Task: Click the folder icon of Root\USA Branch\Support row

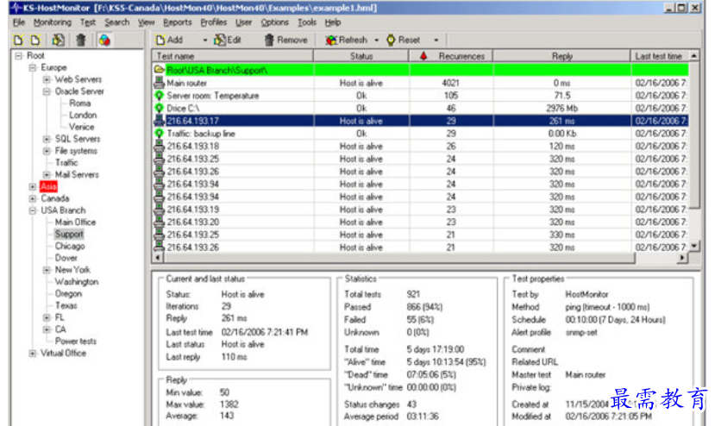Action: click(x=159, y=70)
